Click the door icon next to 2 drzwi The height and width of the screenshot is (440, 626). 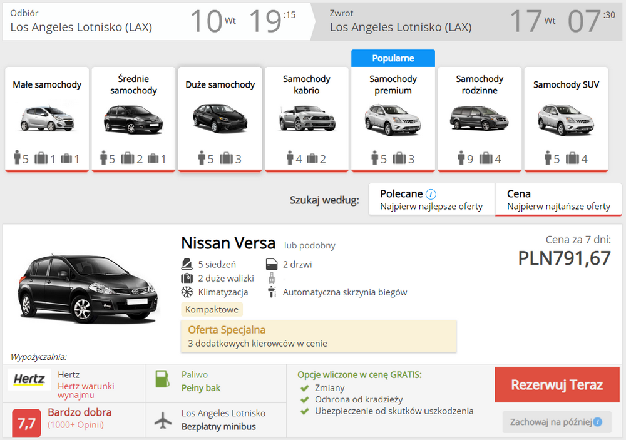272,264
